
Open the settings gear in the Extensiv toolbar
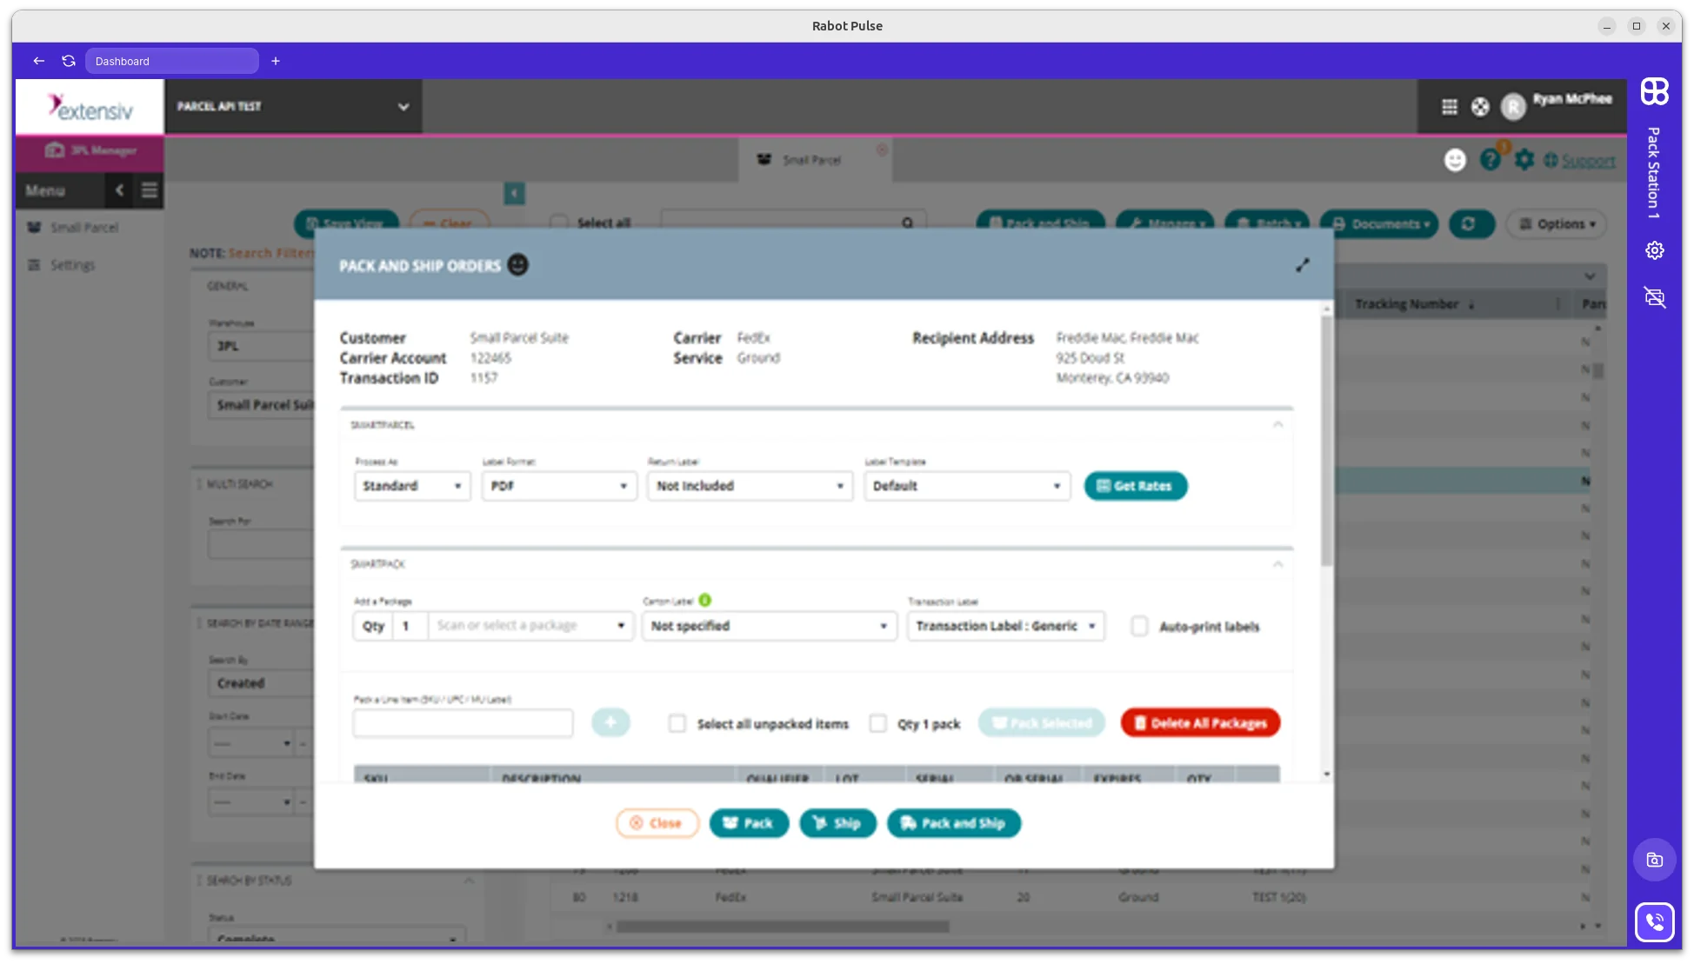click(x=1524, y=159)
